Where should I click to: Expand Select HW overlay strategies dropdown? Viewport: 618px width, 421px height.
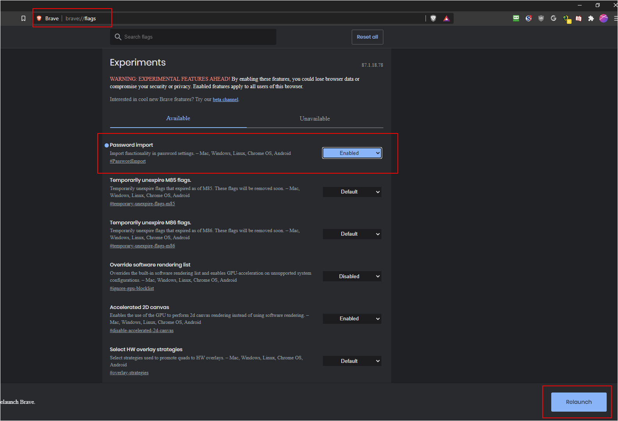(x=352, y=361)
